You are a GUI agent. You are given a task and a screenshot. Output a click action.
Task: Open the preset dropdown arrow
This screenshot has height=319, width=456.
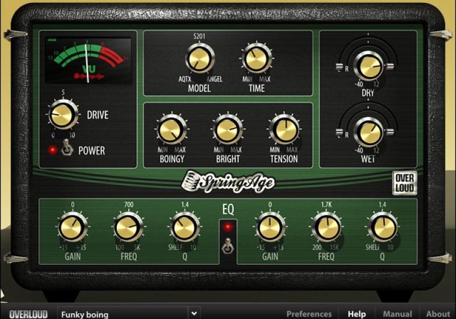tap(194, 313)
